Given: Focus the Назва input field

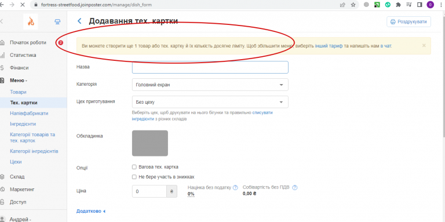Looking at the screenshot, I should point(210,67).
